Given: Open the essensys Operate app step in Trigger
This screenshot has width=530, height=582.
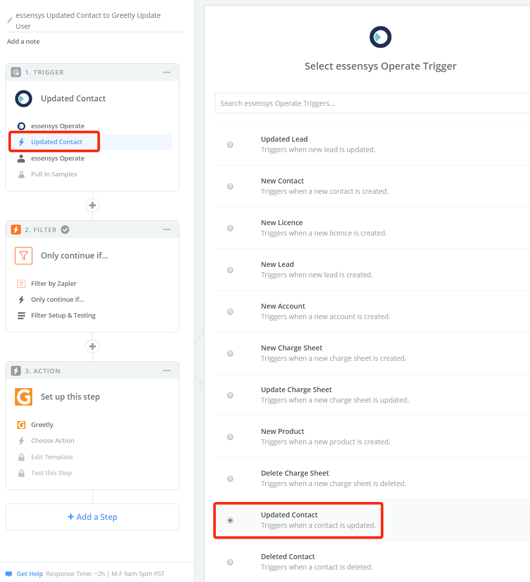Looking at the screenshot, I should click(58, 126).
